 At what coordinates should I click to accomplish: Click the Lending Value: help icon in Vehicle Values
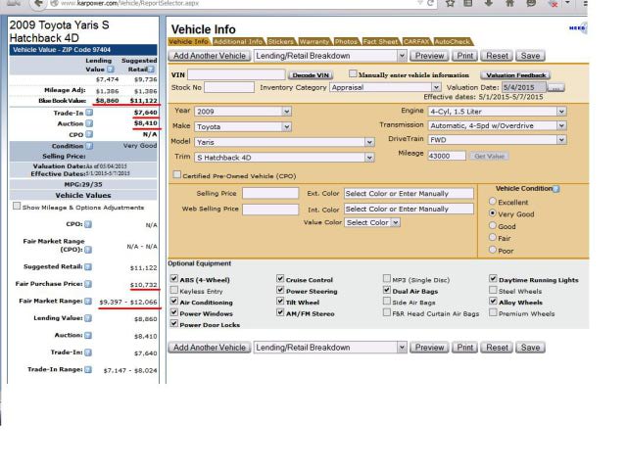[88, 318]
